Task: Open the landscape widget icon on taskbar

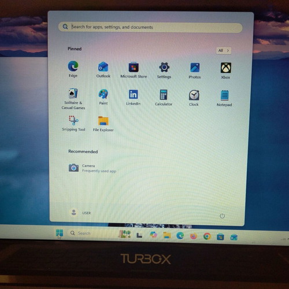Action: tap(125, 234)
